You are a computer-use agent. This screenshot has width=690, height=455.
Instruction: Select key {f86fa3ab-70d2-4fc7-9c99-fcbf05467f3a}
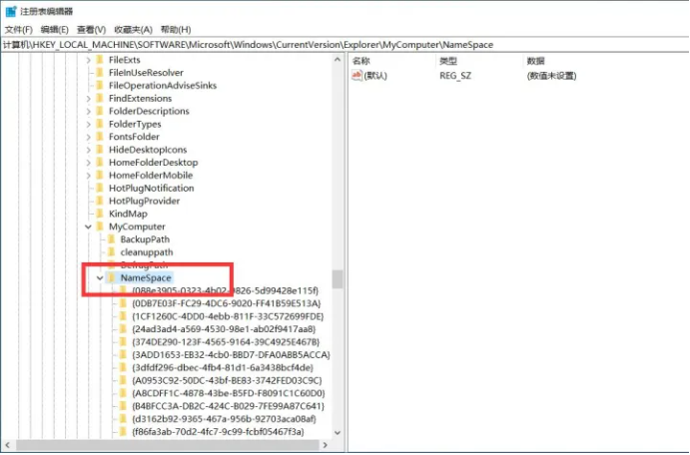pyautogui.click(x=218, y=432)
